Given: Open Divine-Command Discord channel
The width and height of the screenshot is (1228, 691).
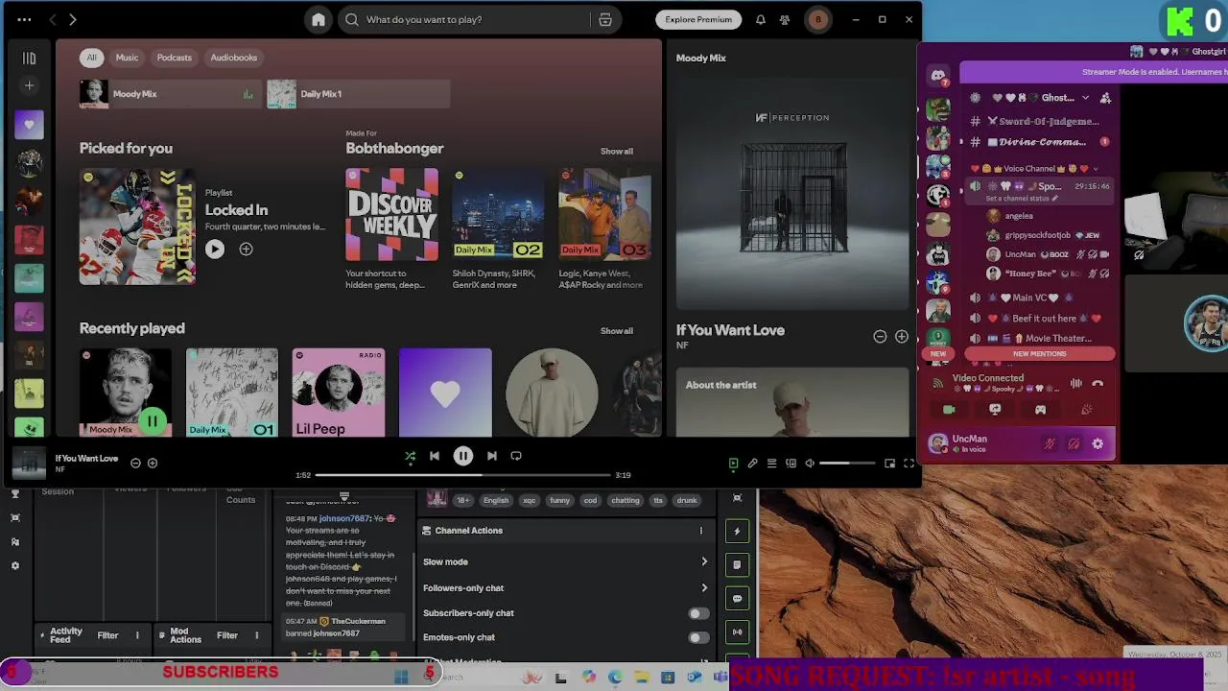Looking at the screenshot, I should click(x=1040, y=142).
